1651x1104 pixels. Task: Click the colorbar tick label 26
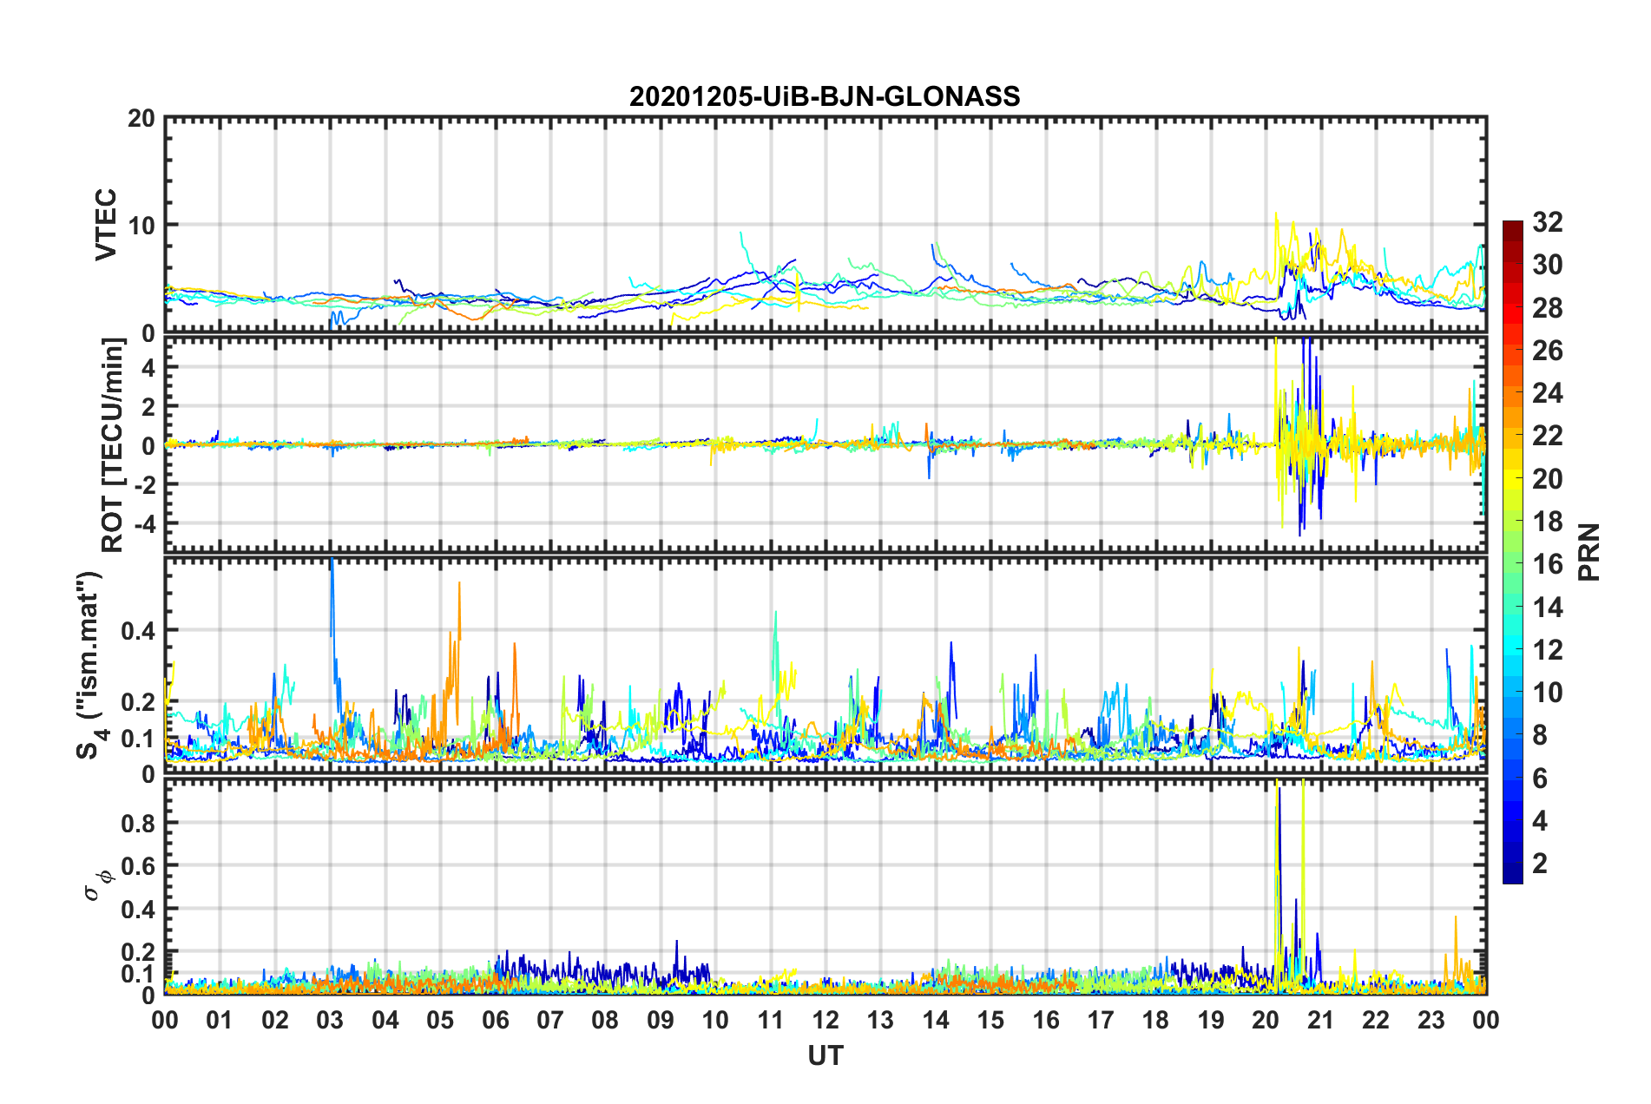click(1548, 351)
